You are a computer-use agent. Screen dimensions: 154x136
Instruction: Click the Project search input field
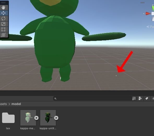93,98
